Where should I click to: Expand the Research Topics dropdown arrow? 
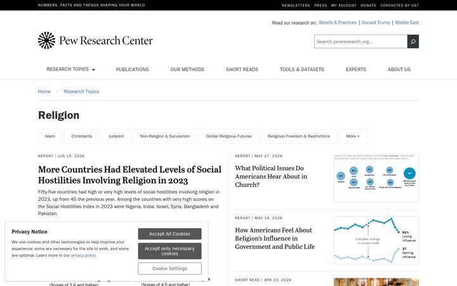(x=93, y=70)
